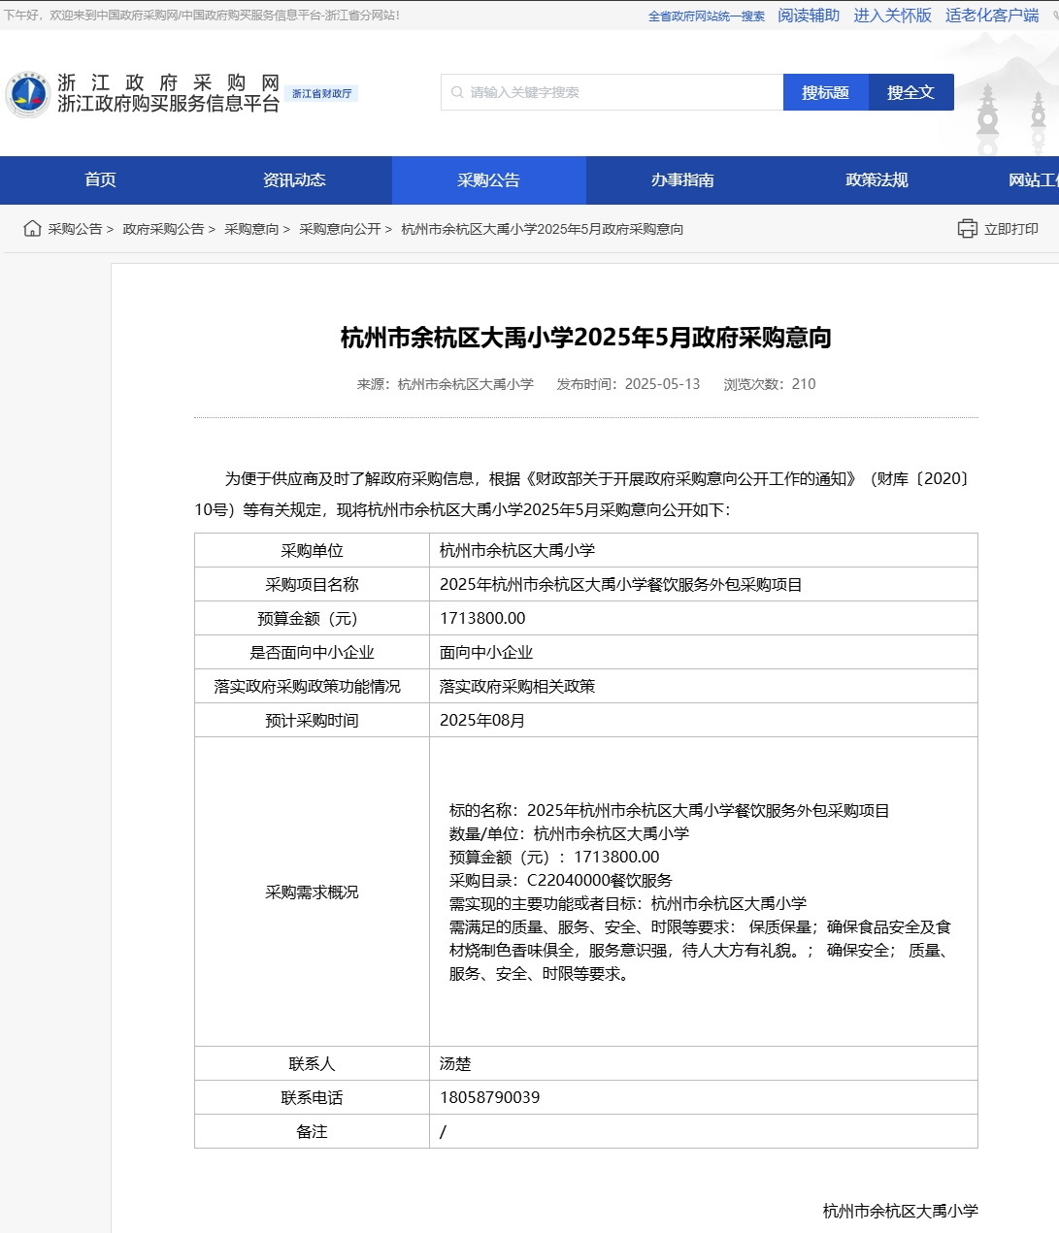Screen dimensions: 1059x1233
Task: Click the 采购项目名称 row label
Action: click(312, 584)
